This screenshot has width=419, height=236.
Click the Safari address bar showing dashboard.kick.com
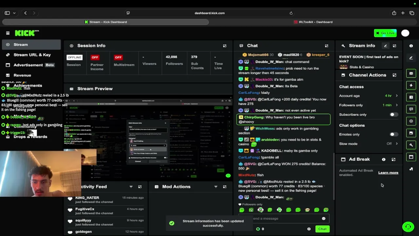pos(209,13)
